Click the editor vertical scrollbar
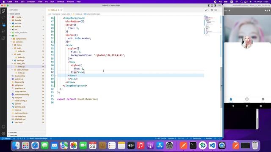The height and width of the screenshot is (152, 271). coord(221,87)
